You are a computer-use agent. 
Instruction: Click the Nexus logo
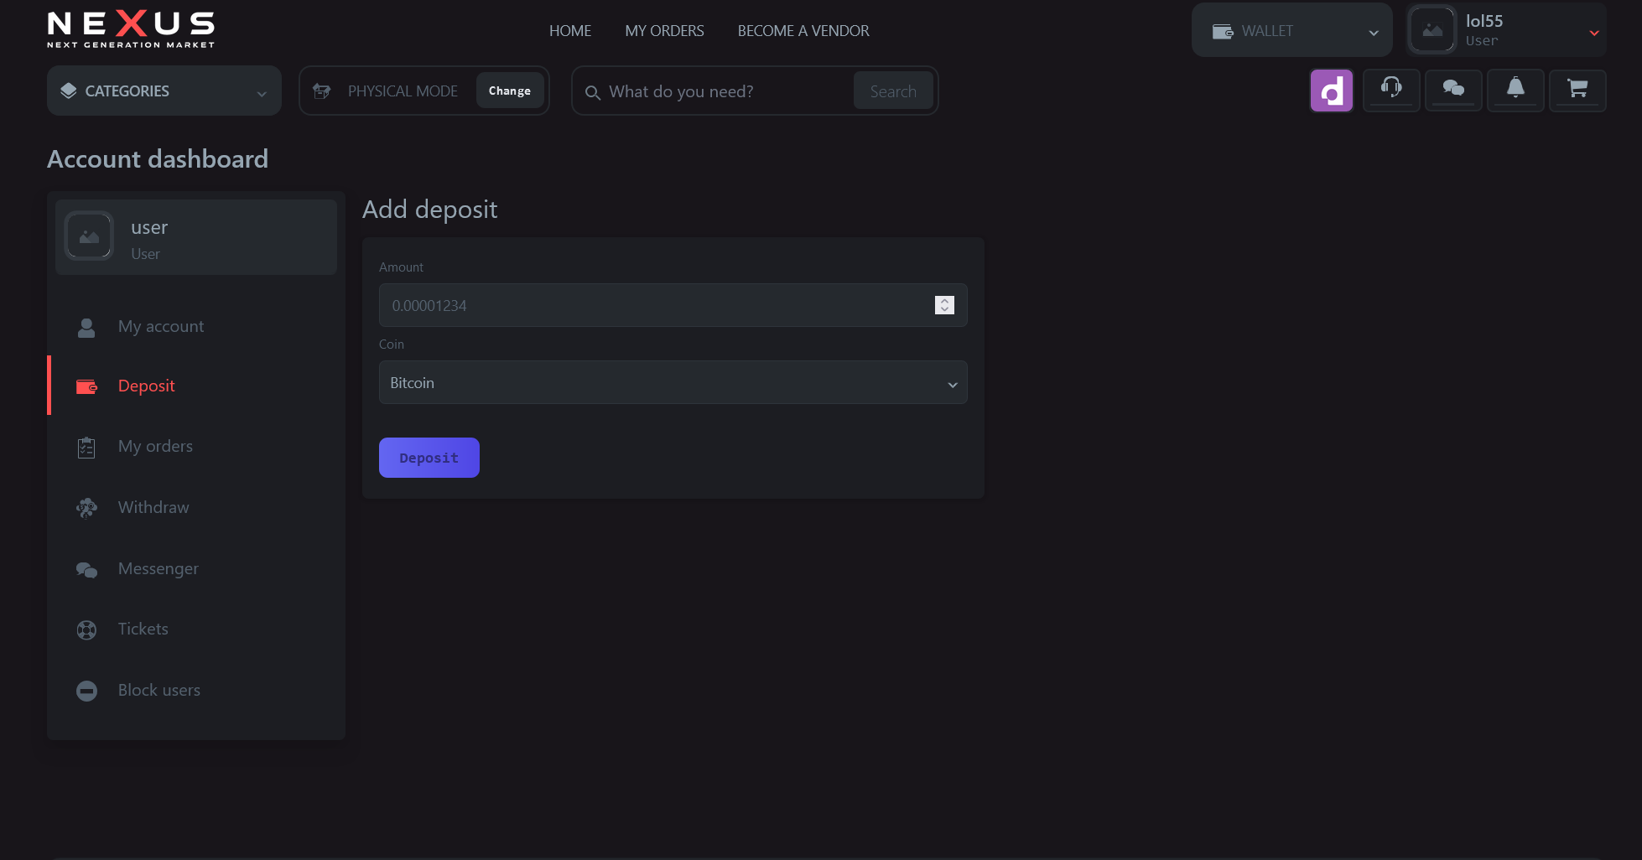[x=131, y=29]
